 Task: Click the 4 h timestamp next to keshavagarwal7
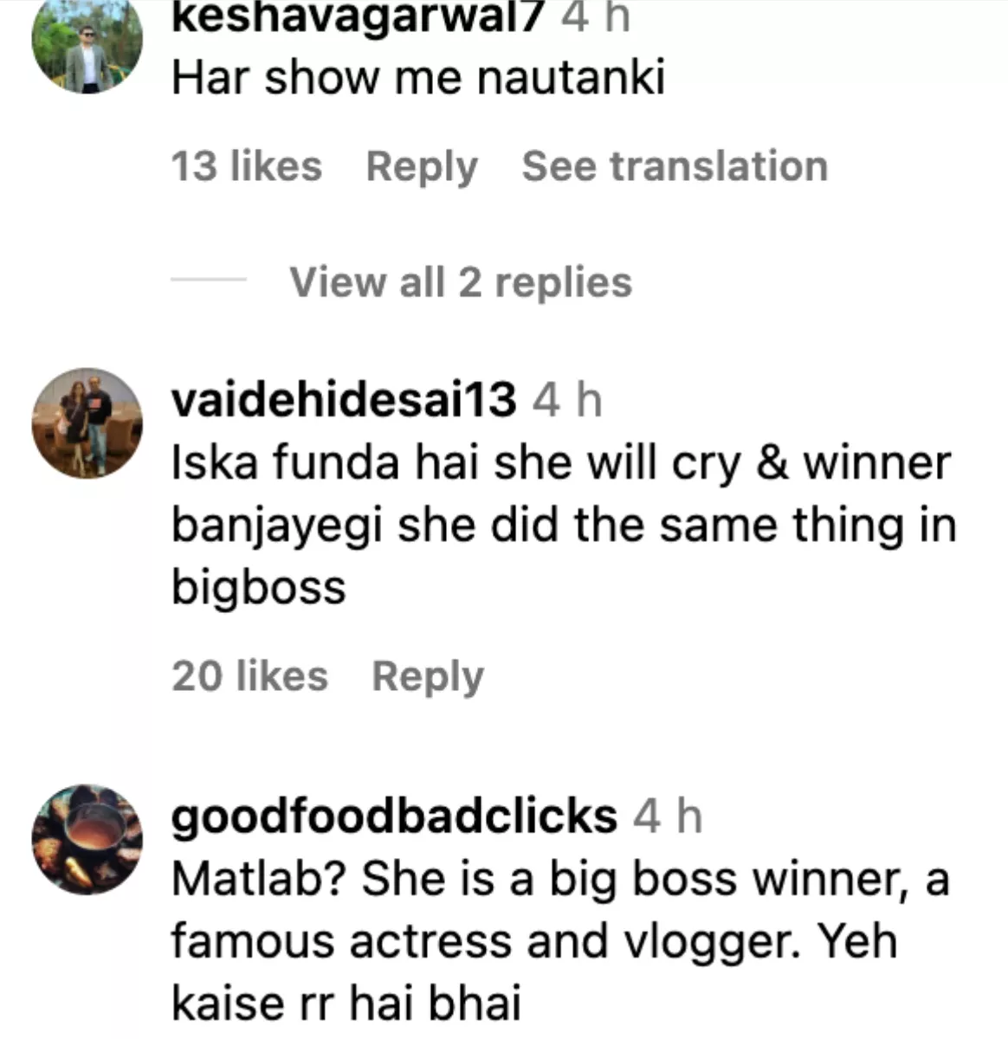click(595, 17)
